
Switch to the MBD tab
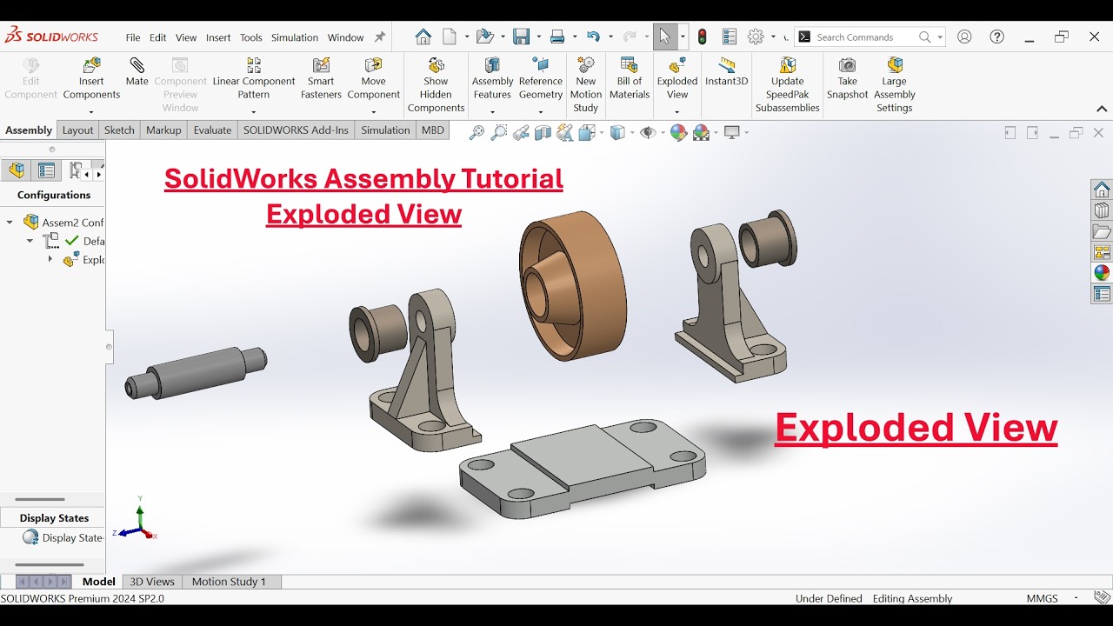(x=432, y=130)
